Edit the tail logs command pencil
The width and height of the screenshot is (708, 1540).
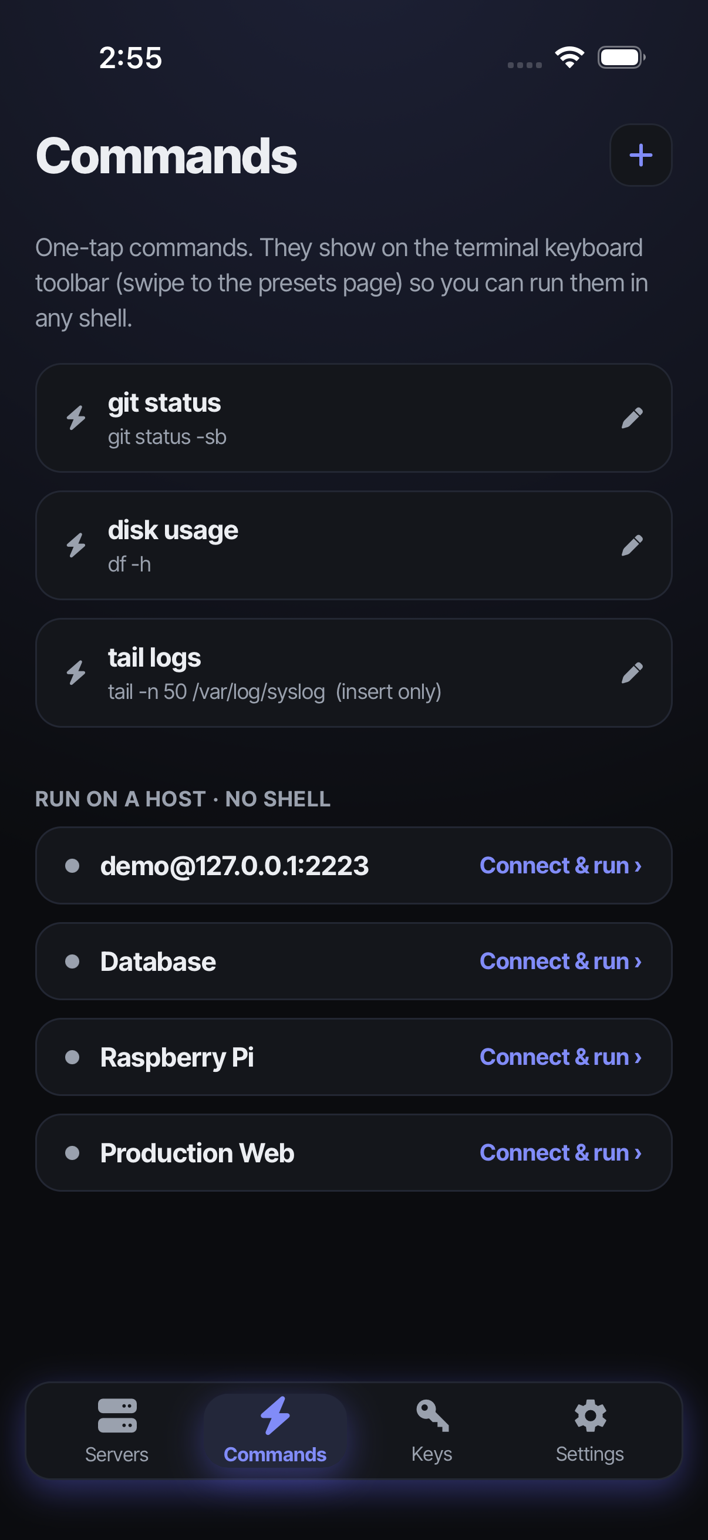(632, 673)
